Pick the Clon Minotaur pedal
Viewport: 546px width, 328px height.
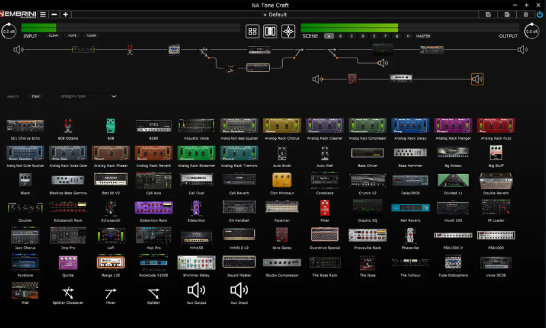(281, 180)
